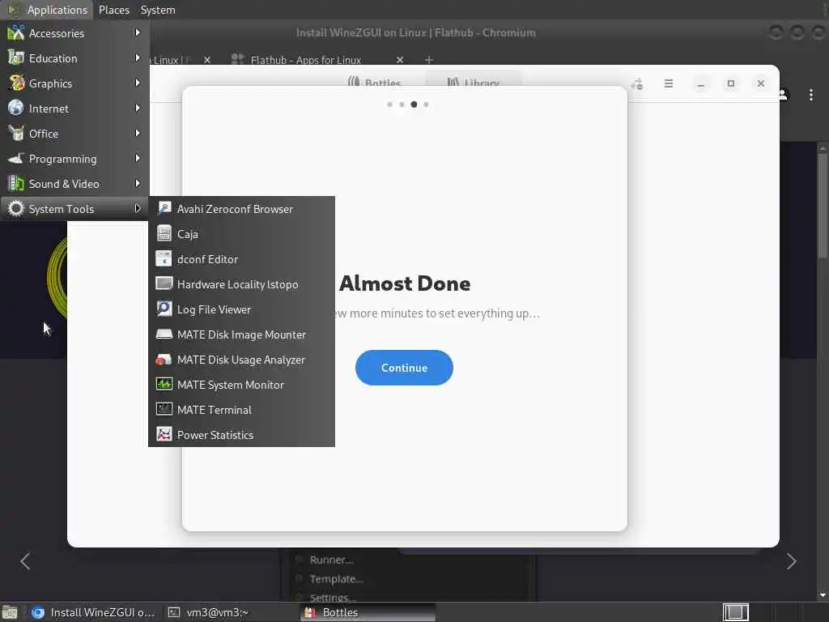
Task: Open the Graphics menu category
Action: (74, 83)
